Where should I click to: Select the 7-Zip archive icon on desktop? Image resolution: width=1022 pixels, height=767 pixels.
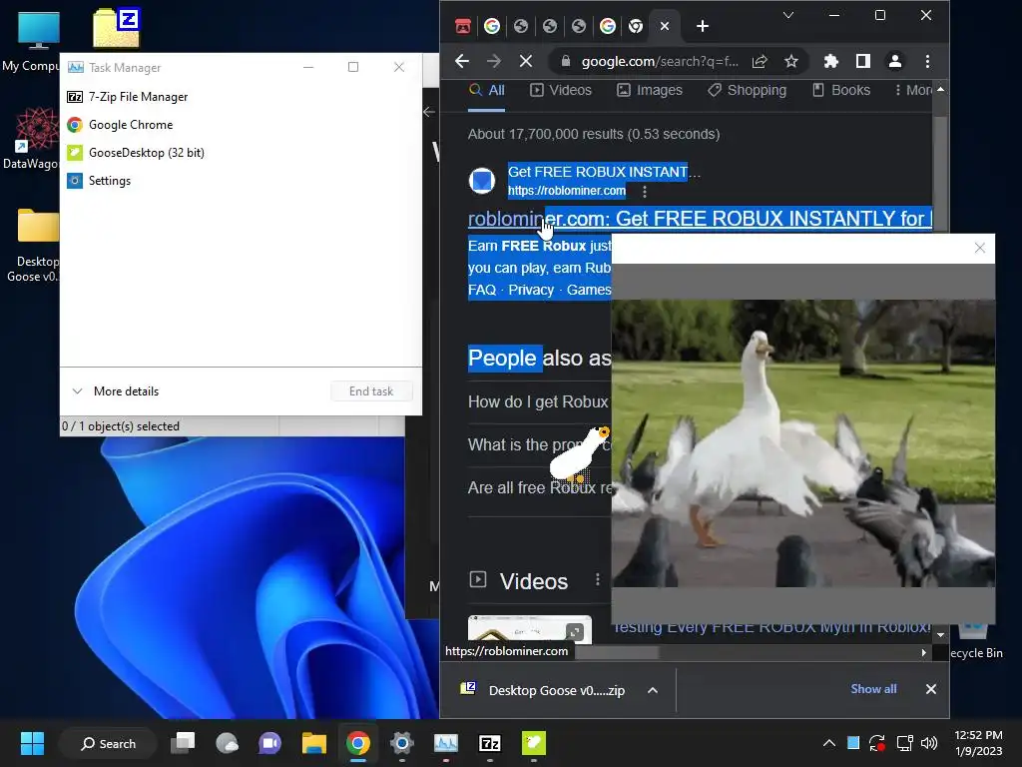pyautogui.click(x=117, y=28)
